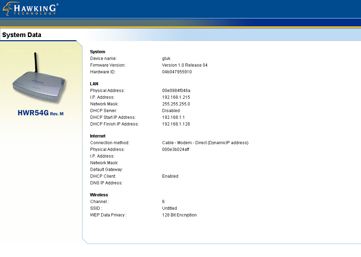Click the HWR54G Rev. M label
Screen dimensions: 361x257
pyautogui.click(x=40, y=112)
